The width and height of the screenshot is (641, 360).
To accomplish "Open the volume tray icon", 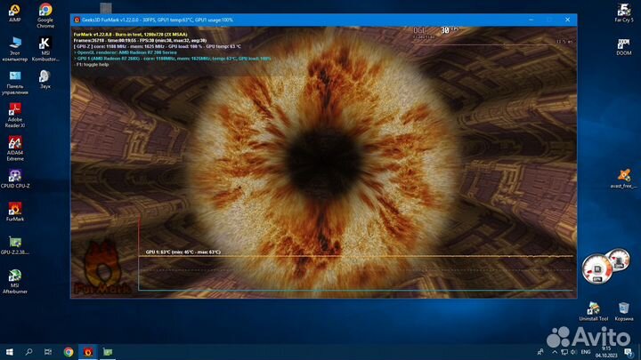I will point(574,352).
